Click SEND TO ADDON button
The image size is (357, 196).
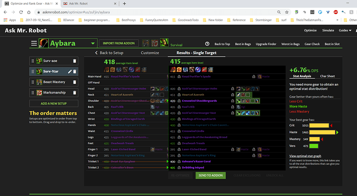click(211, 175)
